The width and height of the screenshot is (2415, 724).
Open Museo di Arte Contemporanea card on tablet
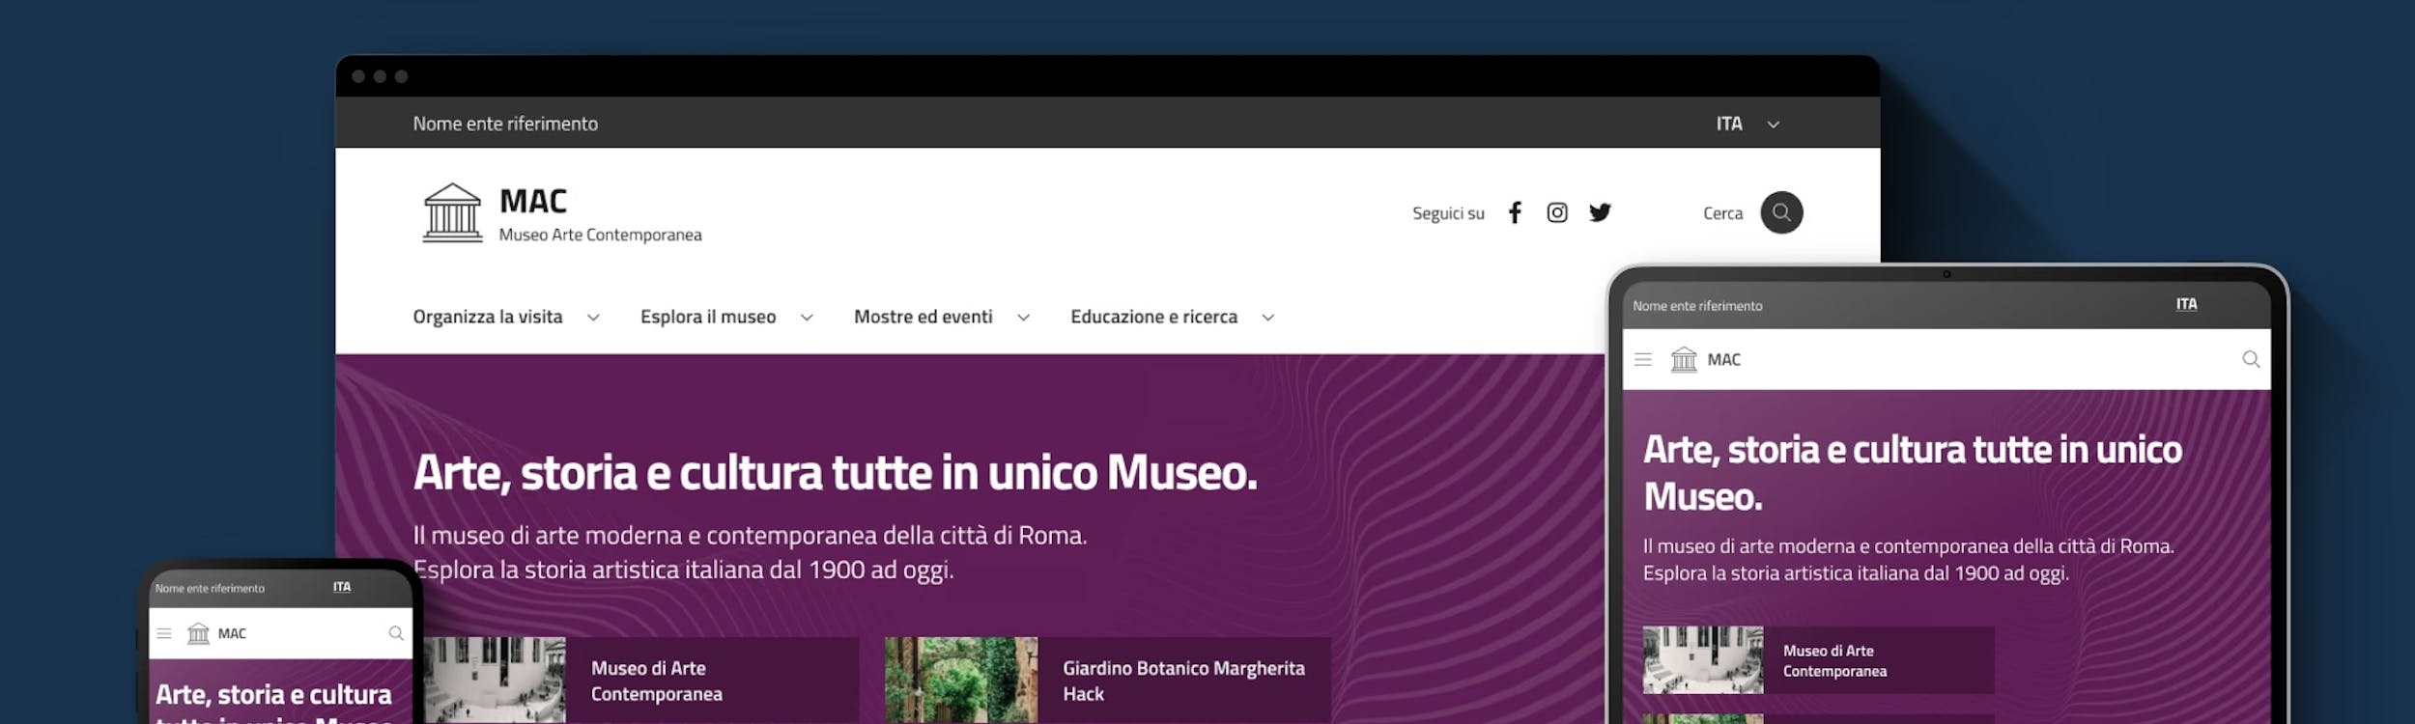(x=1818, y=660)
